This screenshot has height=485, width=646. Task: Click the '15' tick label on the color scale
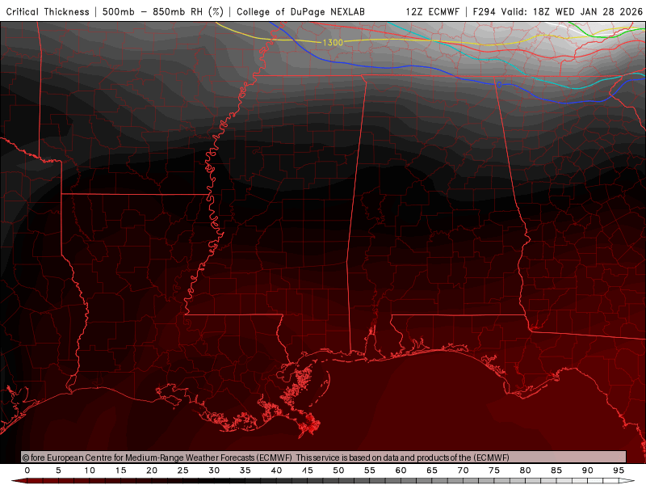click(120, 470)
